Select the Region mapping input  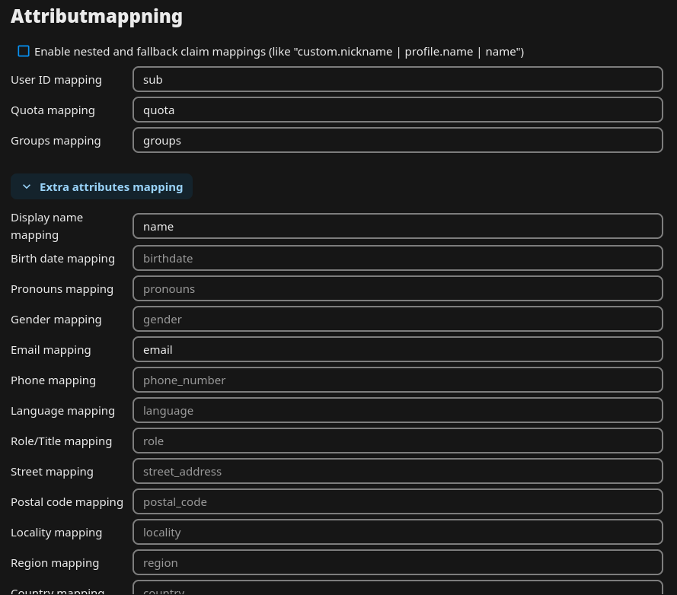pos(398,562)
